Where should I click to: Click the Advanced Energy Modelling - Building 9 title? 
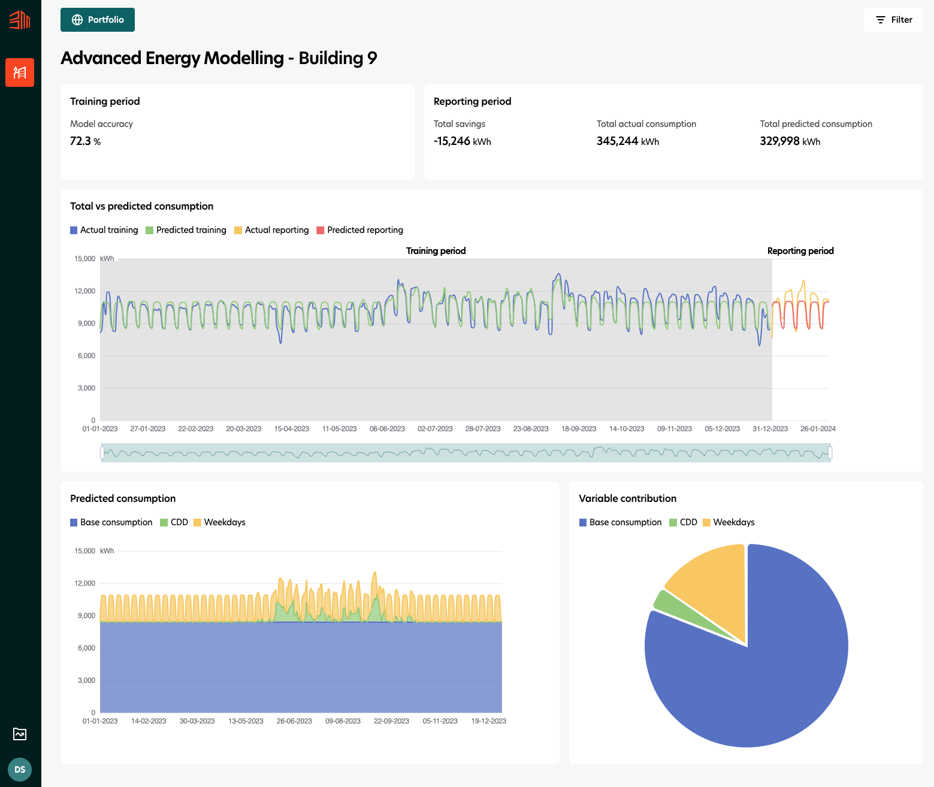tap(219, 58)
